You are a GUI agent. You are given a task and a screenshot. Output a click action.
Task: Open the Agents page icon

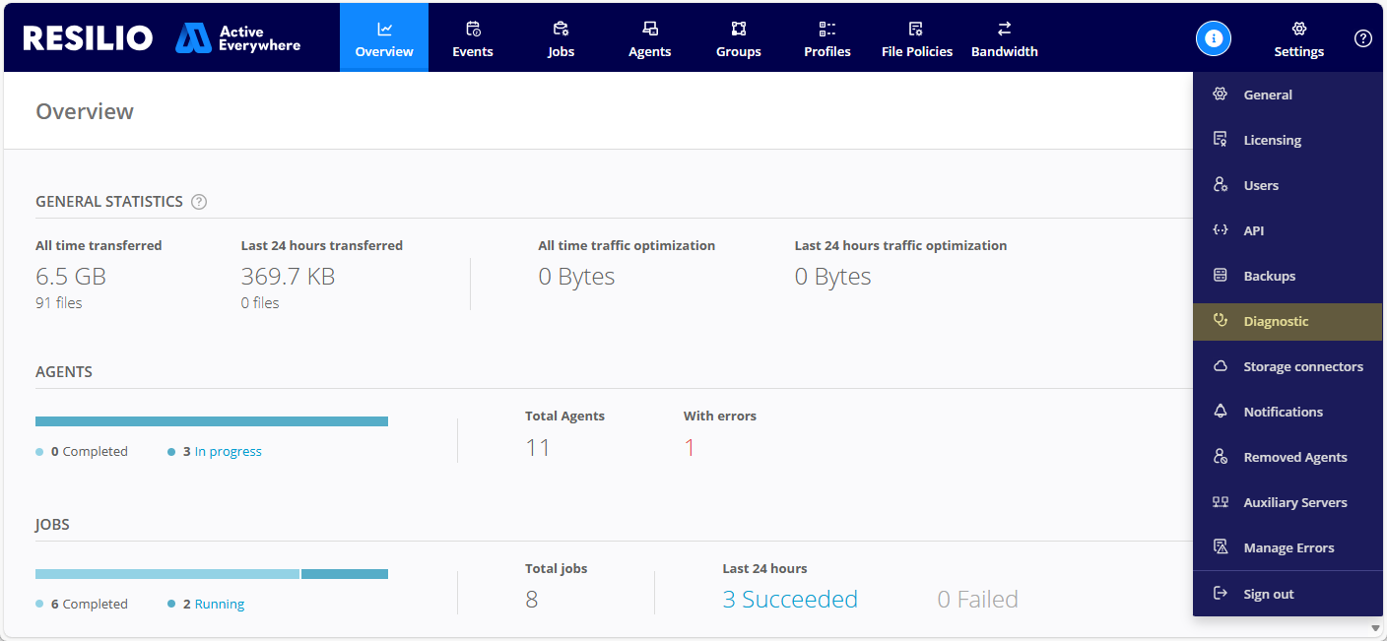649,29
